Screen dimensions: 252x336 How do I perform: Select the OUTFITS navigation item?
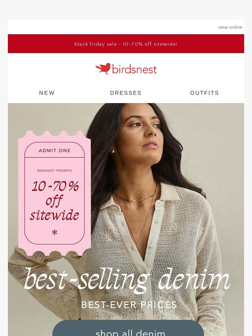click(x=204, y=93)
